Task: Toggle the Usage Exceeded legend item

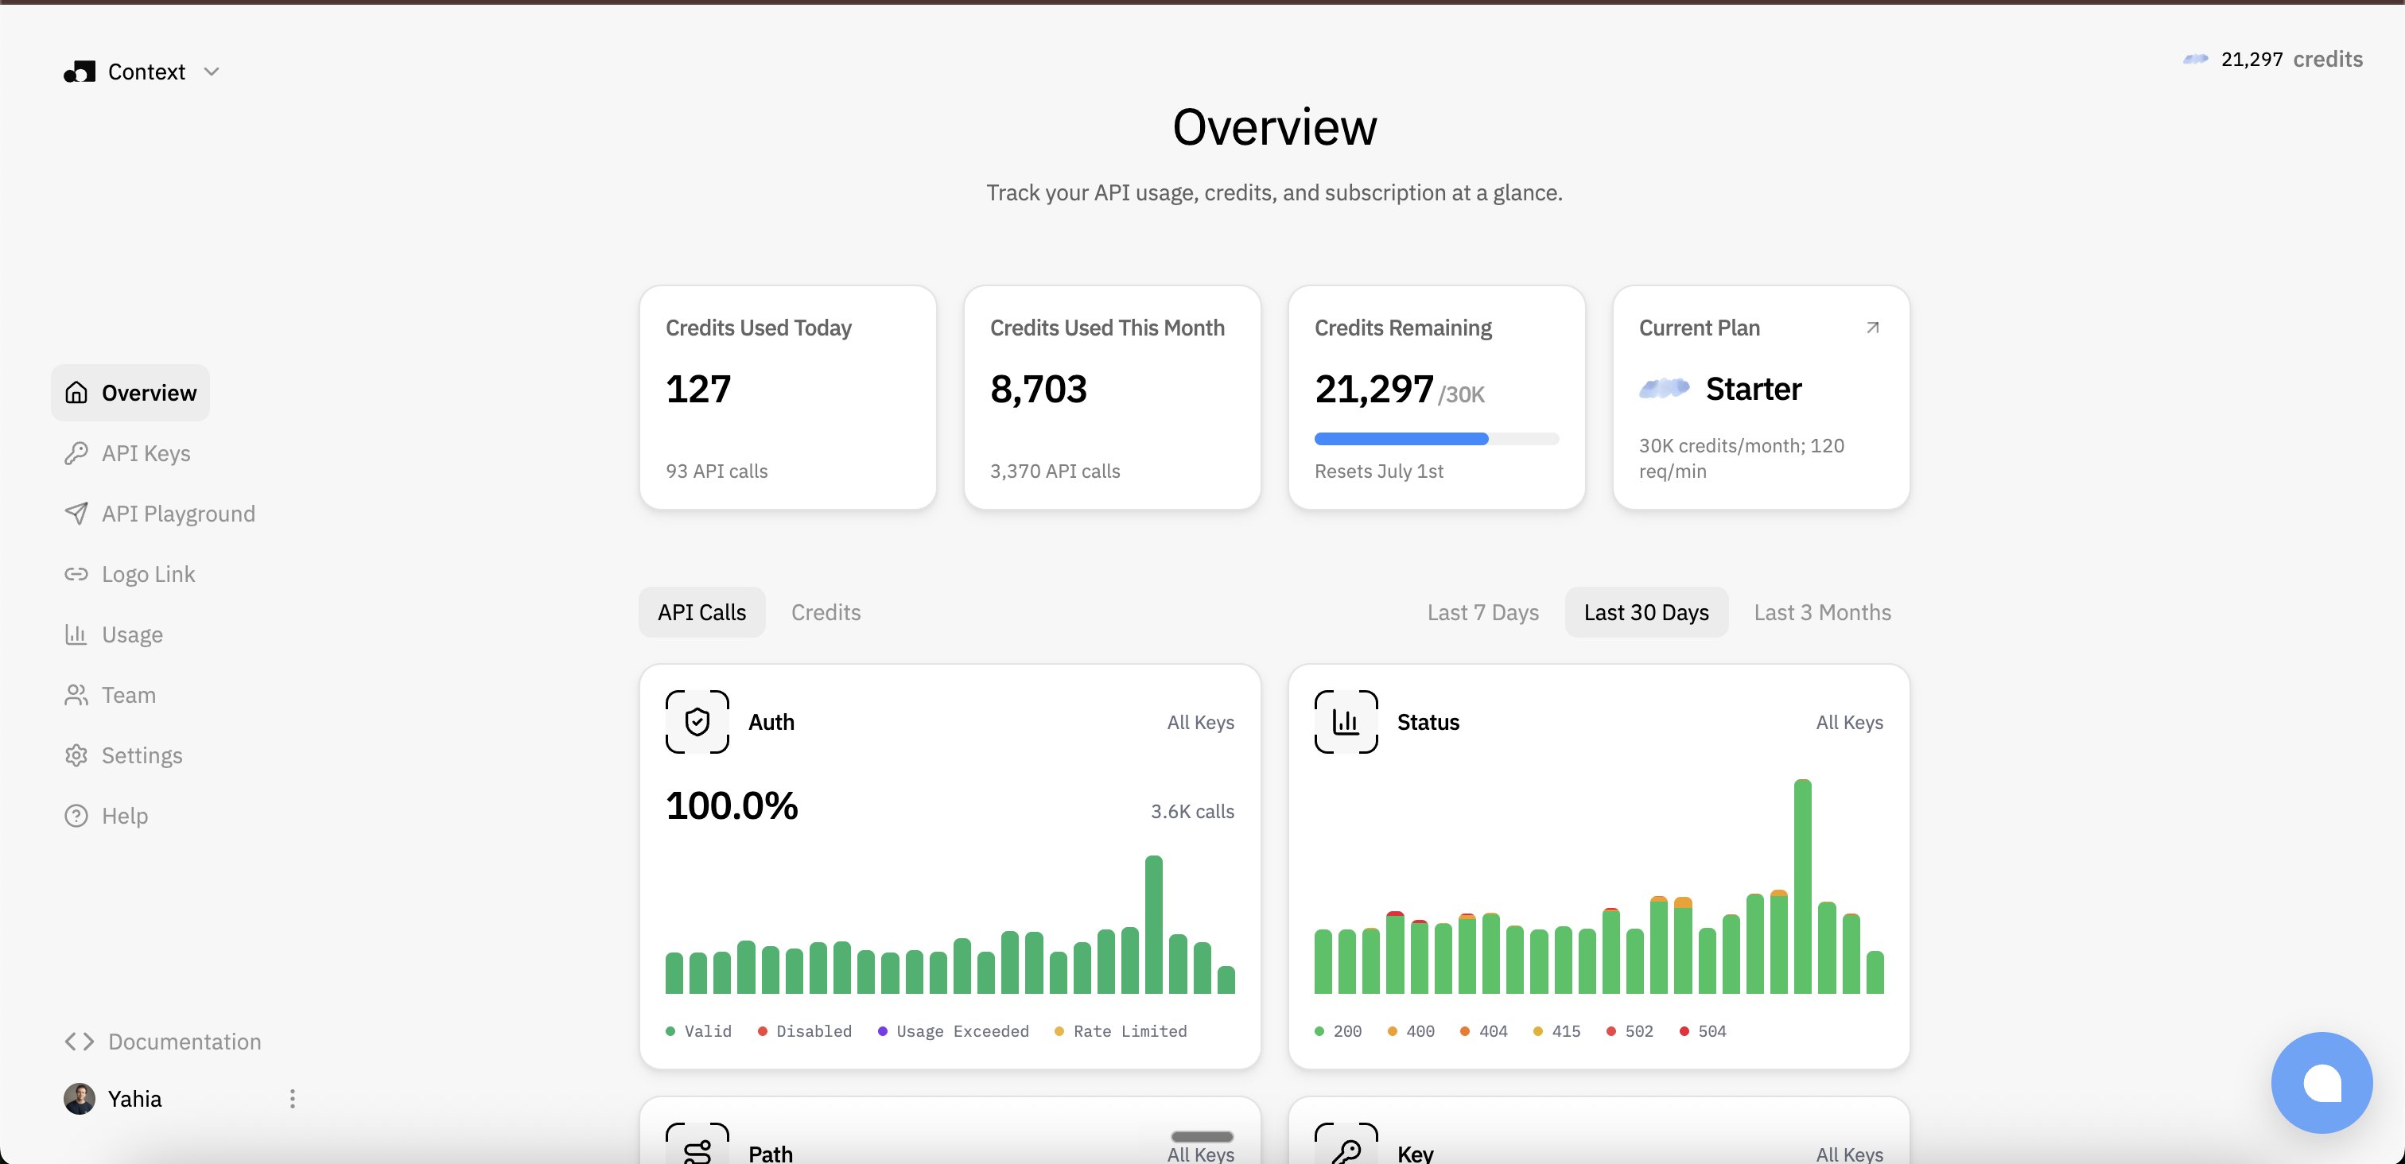Action: 954,1031
